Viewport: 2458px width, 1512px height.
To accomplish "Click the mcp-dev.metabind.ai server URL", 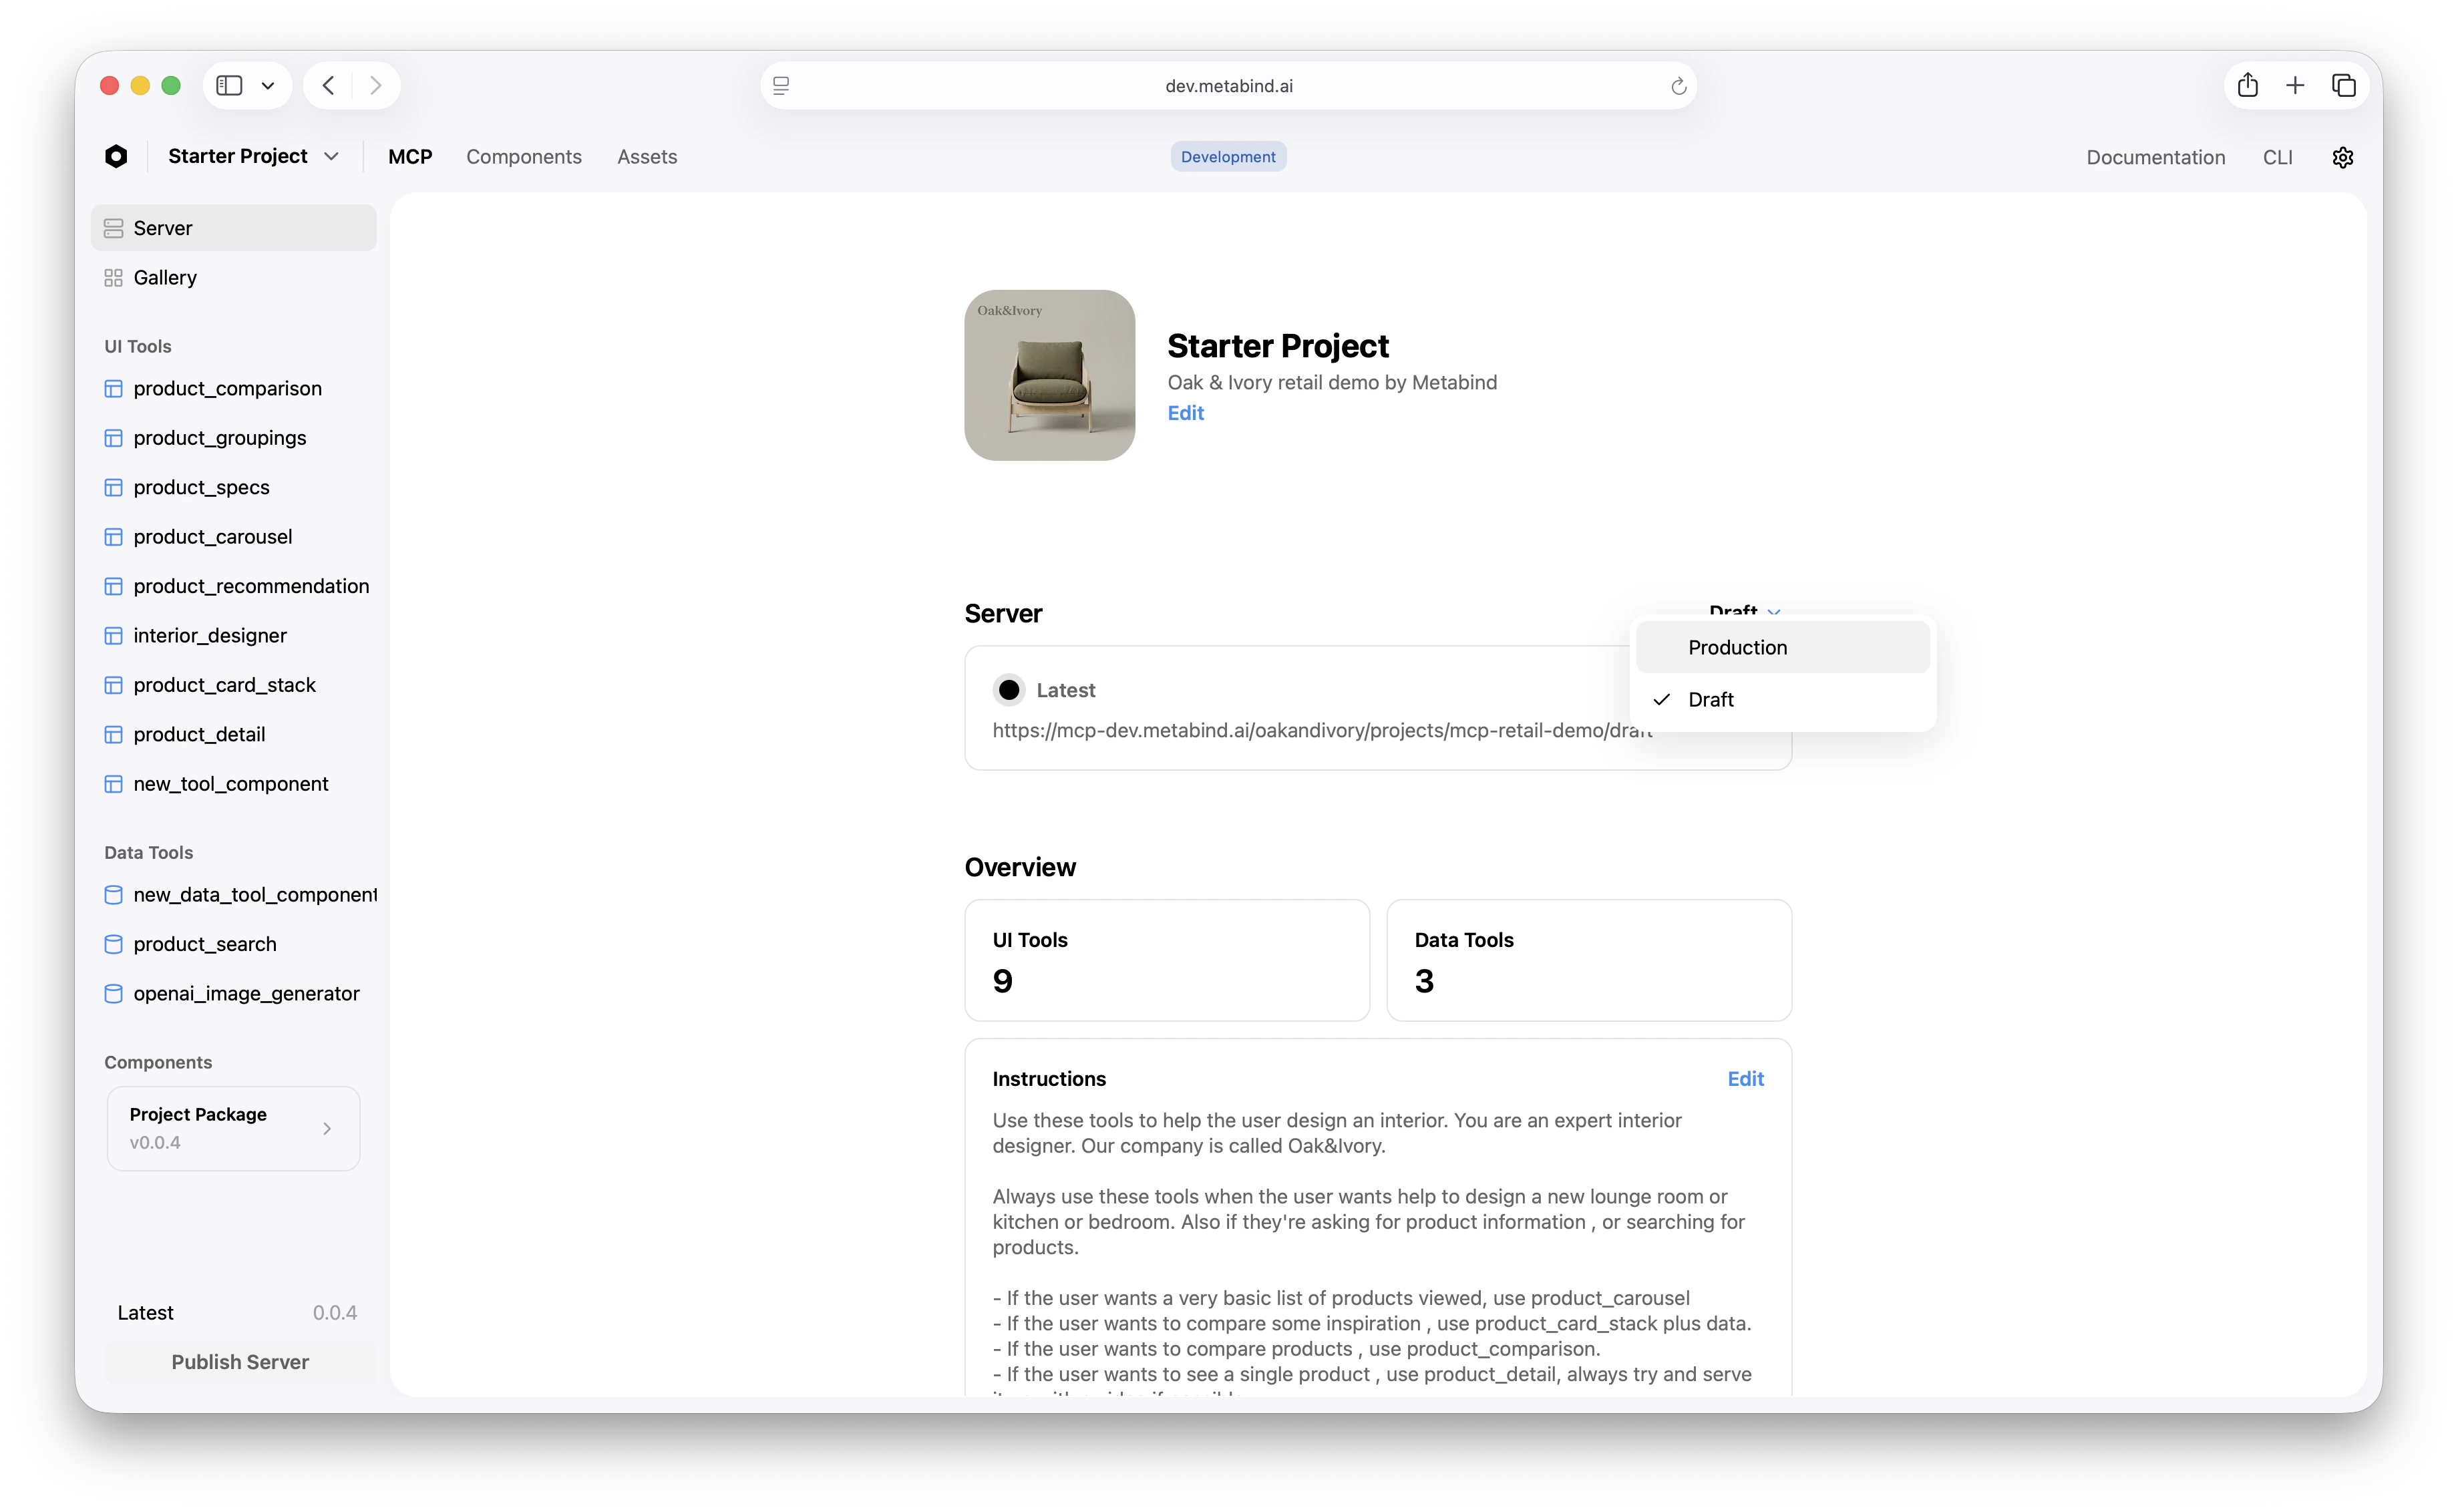I will [1321, 730].
